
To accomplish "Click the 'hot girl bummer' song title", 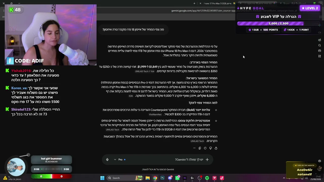I will [x=51, y=158].
